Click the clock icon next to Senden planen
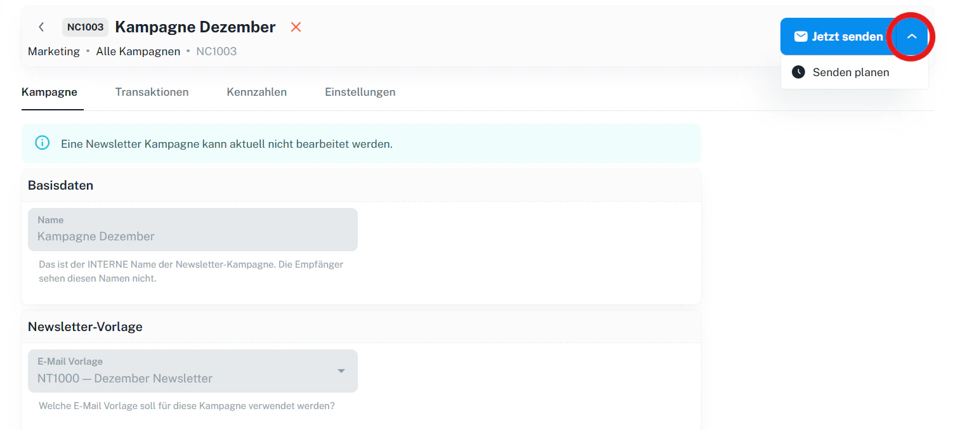 (798, 72)
